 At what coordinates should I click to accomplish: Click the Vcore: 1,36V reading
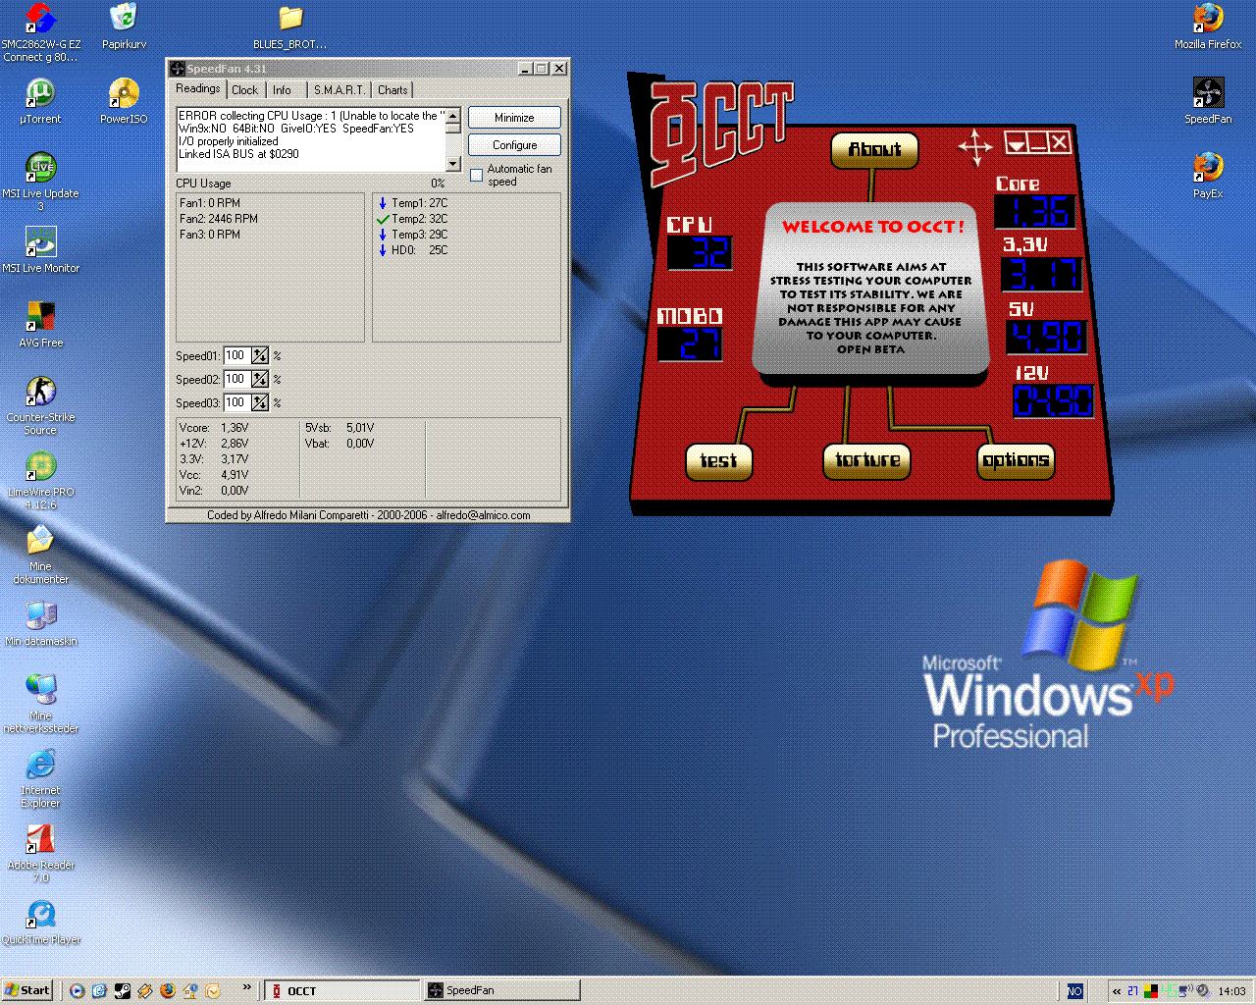pyautogui.click(x=214, y=428)
